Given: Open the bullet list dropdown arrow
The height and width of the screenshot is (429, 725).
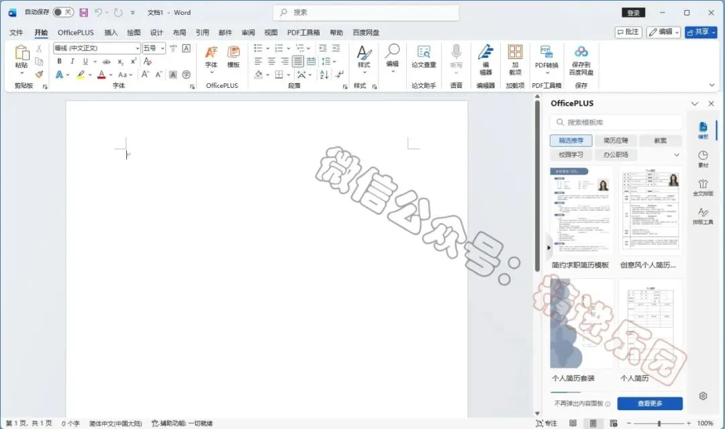Looking at the screenshot, I should pyautogui.click(x=268, y=48).
